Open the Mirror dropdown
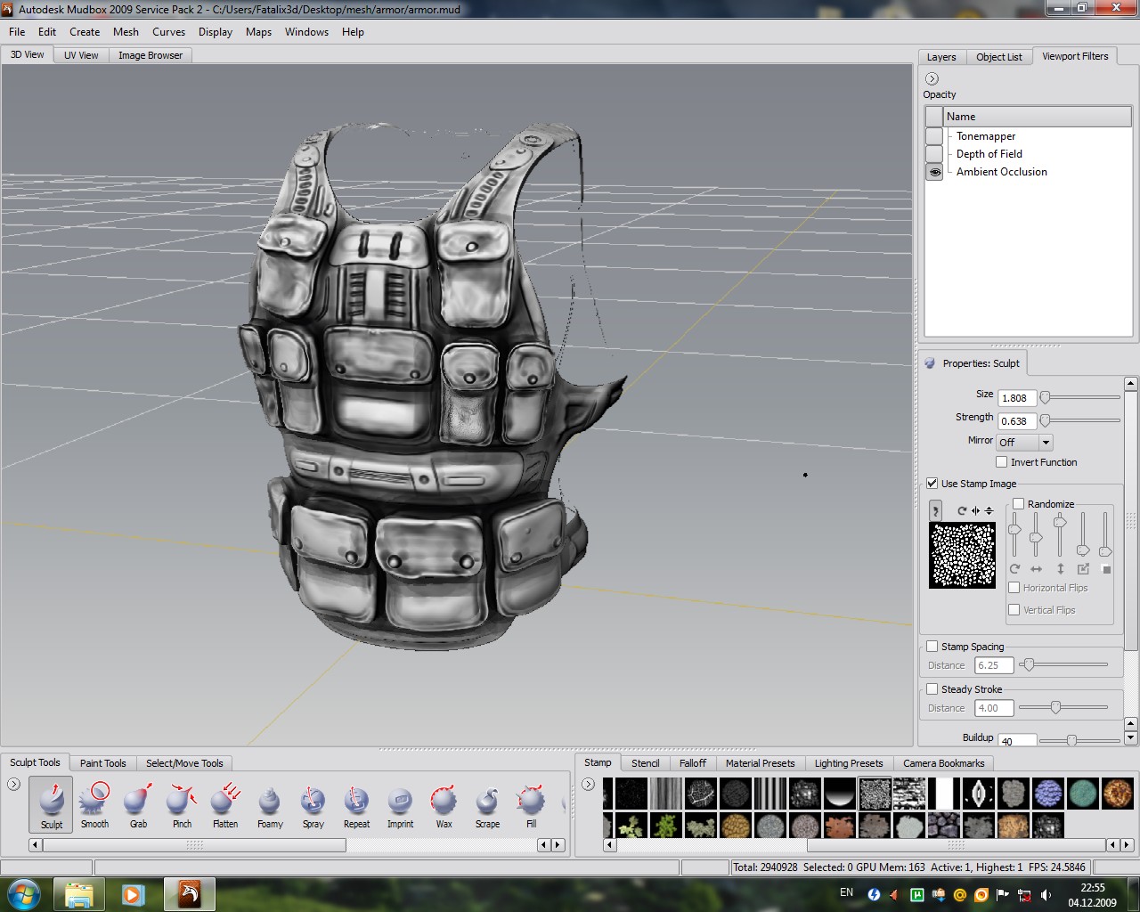The width and height of the screenshot is (1140, 912). (x=1024, y=443)
